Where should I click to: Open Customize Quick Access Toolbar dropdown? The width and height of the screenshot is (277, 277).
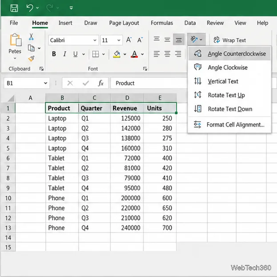71,8
